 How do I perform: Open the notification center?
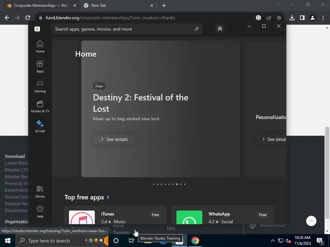[x=320, y=241]
